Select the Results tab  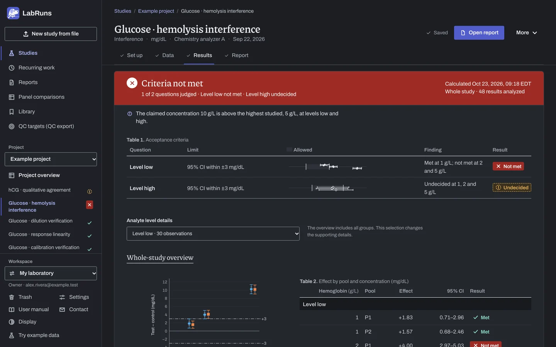(199, 56)
